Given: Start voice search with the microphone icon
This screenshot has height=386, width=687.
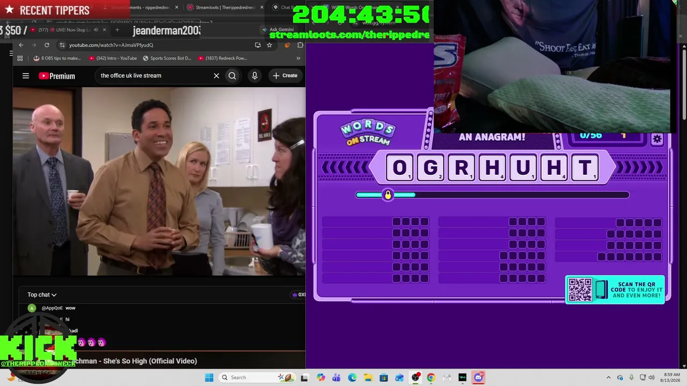Looking at the screenshot, I should (x=254, y=76).
